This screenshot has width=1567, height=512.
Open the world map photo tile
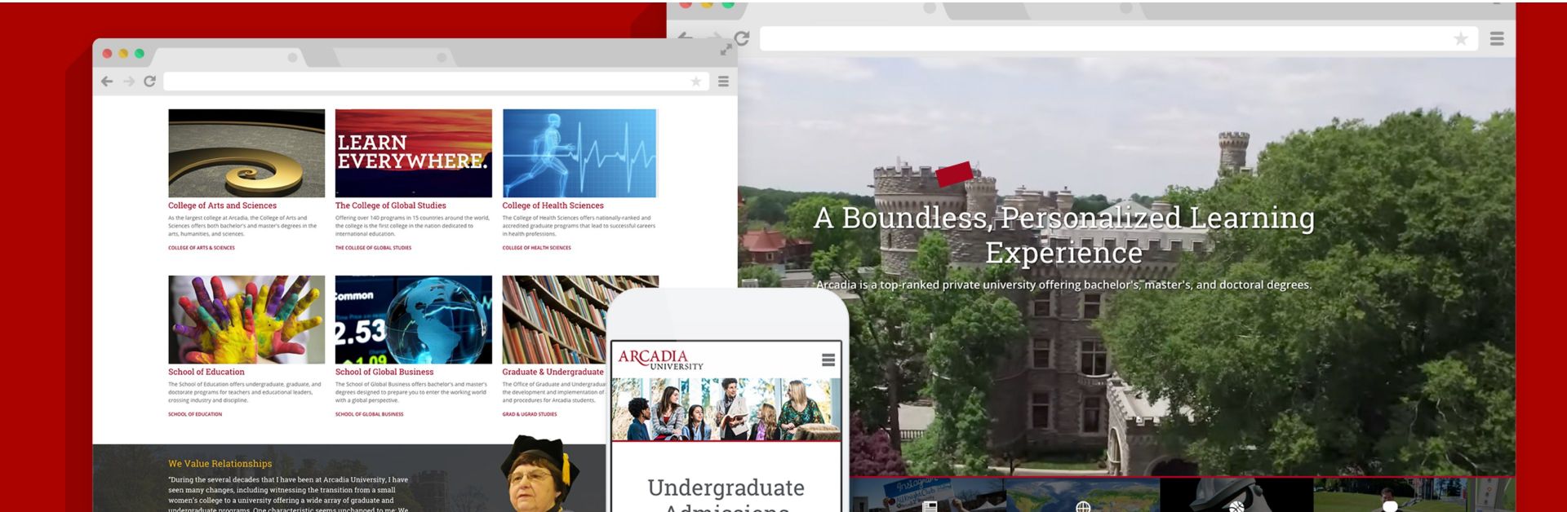coord(1083,495)
